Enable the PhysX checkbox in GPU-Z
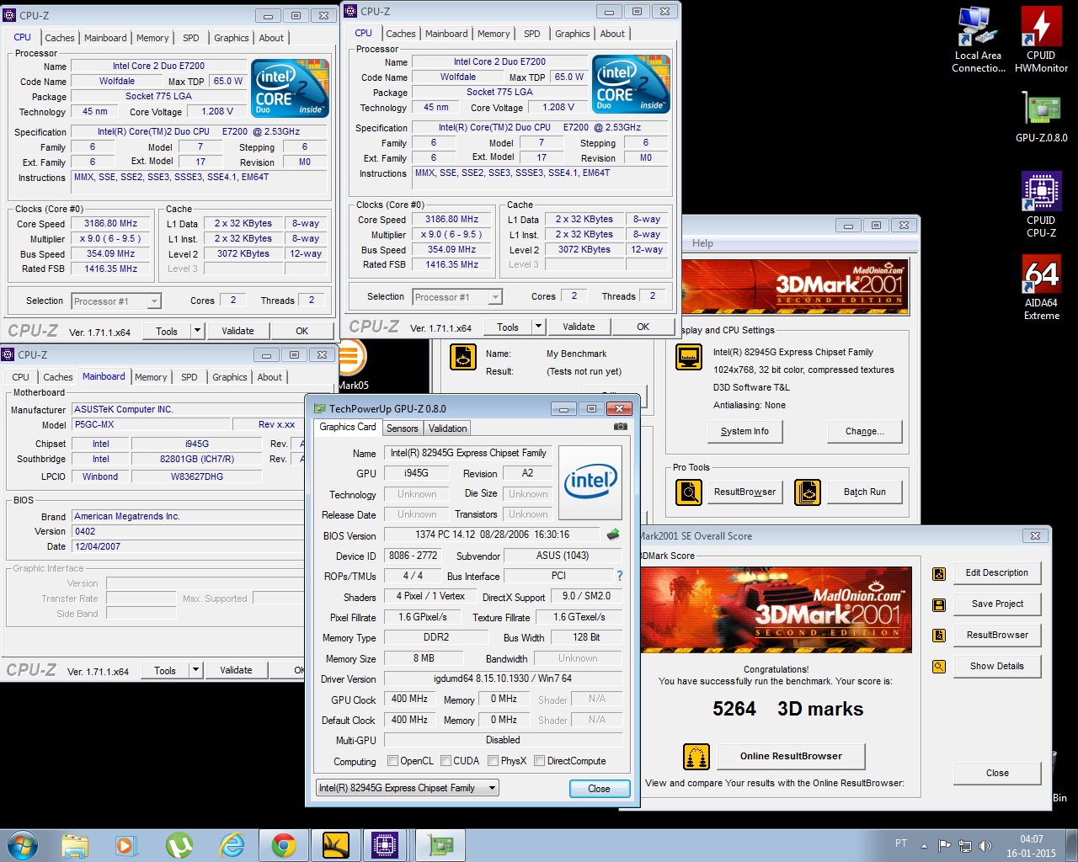Image resolution: width=1078 pixels, height=862 pixels. (x=493, y=761)
